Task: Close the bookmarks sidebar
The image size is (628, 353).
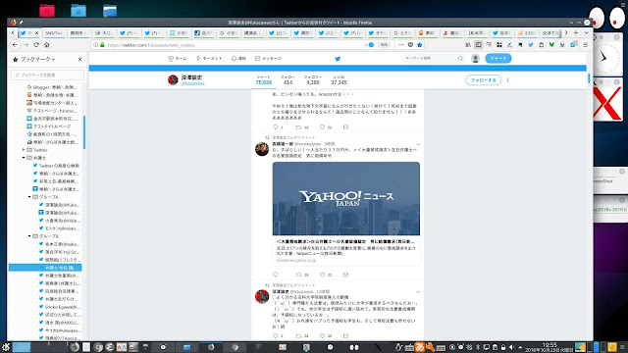Action: point(79,59)
